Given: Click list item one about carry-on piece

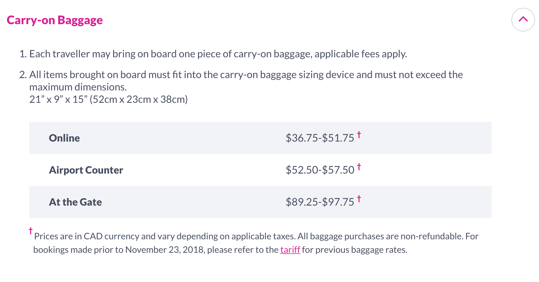Looking at the screenshot, I should pyautogui.click(x=213, y=54).
